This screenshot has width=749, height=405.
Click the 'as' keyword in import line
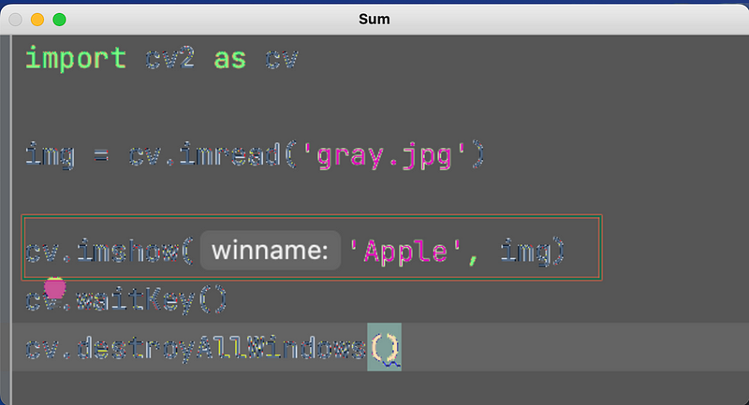[230, 59]
